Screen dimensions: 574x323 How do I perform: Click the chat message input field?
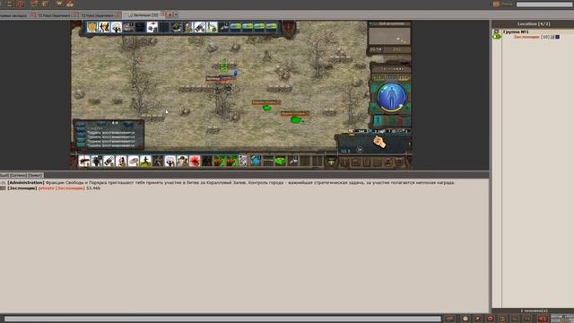222,319
